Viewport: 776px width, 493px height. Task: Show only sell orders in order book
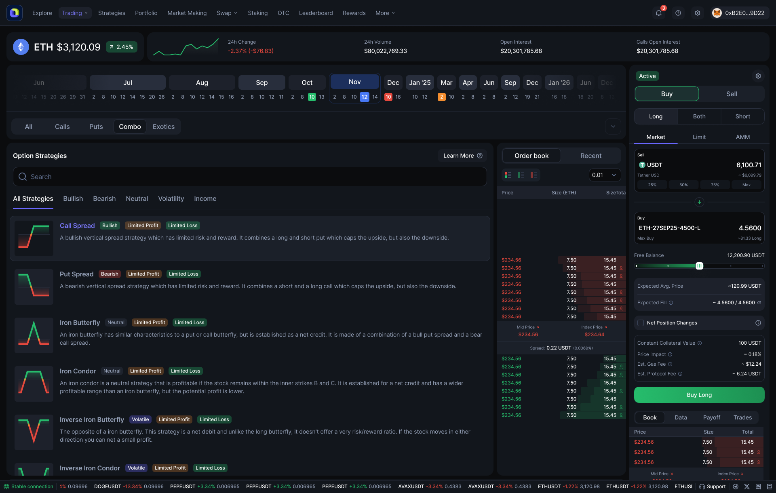(534, 175)
